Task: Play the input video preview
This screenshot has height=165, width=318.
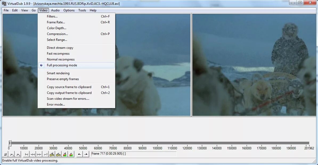Action: [12, 154]
